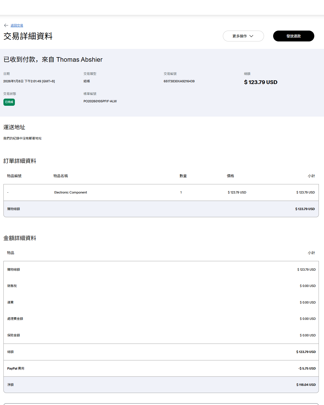The height and width of the screenshot is (405, 324).
Task: Click the 淨額 amount $118.04 USD
Action: pos(306,385)
